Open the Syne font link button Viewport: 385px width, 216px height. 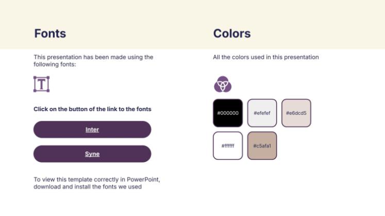coord(92,154)
